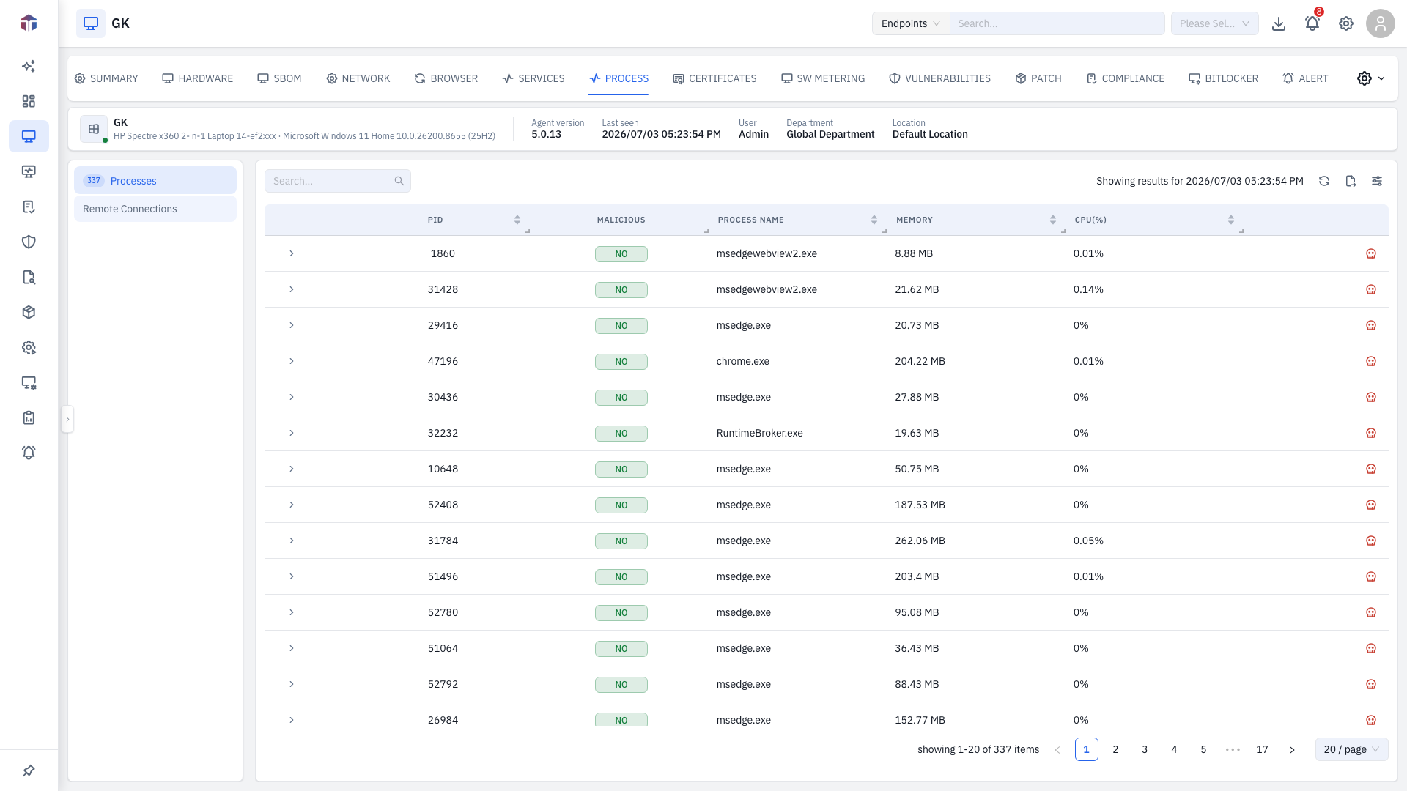Click the kill icon for chrome.exe row

(1371, 361)
